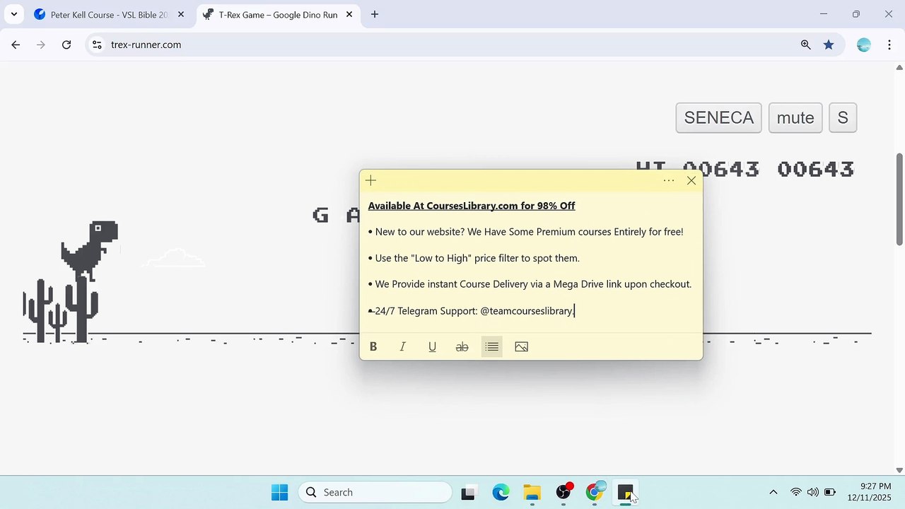905x509 pixels.
Task: Click the SENECA button
Action: click(x=719, y=117)
